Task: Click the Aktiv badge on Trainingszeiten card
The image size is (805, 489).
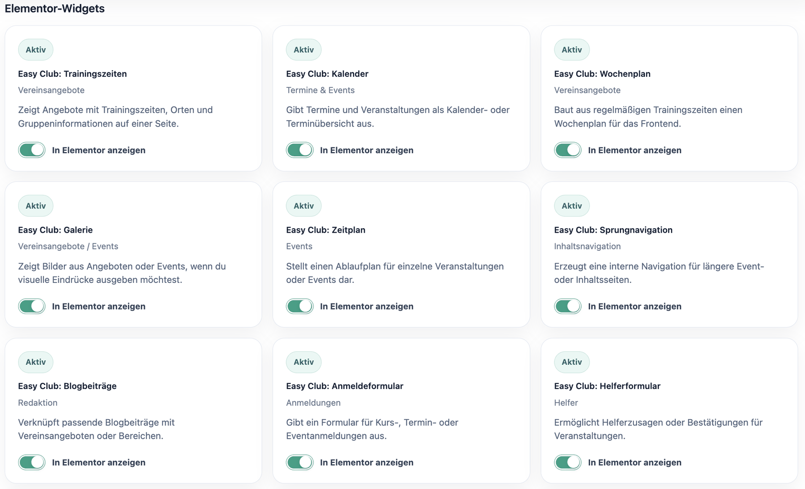Action: (x=36, y=50)
